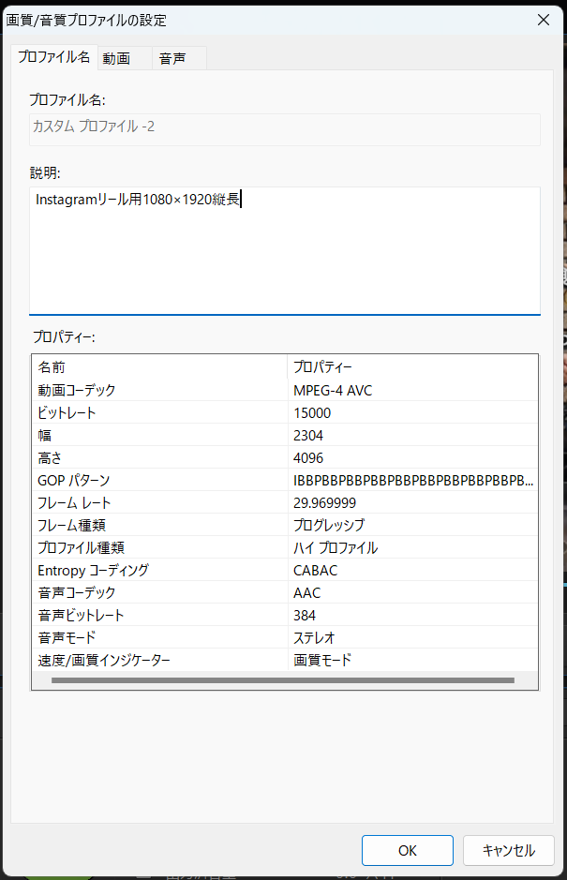567x880 pixels.
Task: Click the 2304 width value
Action: [x=308, y=436]
